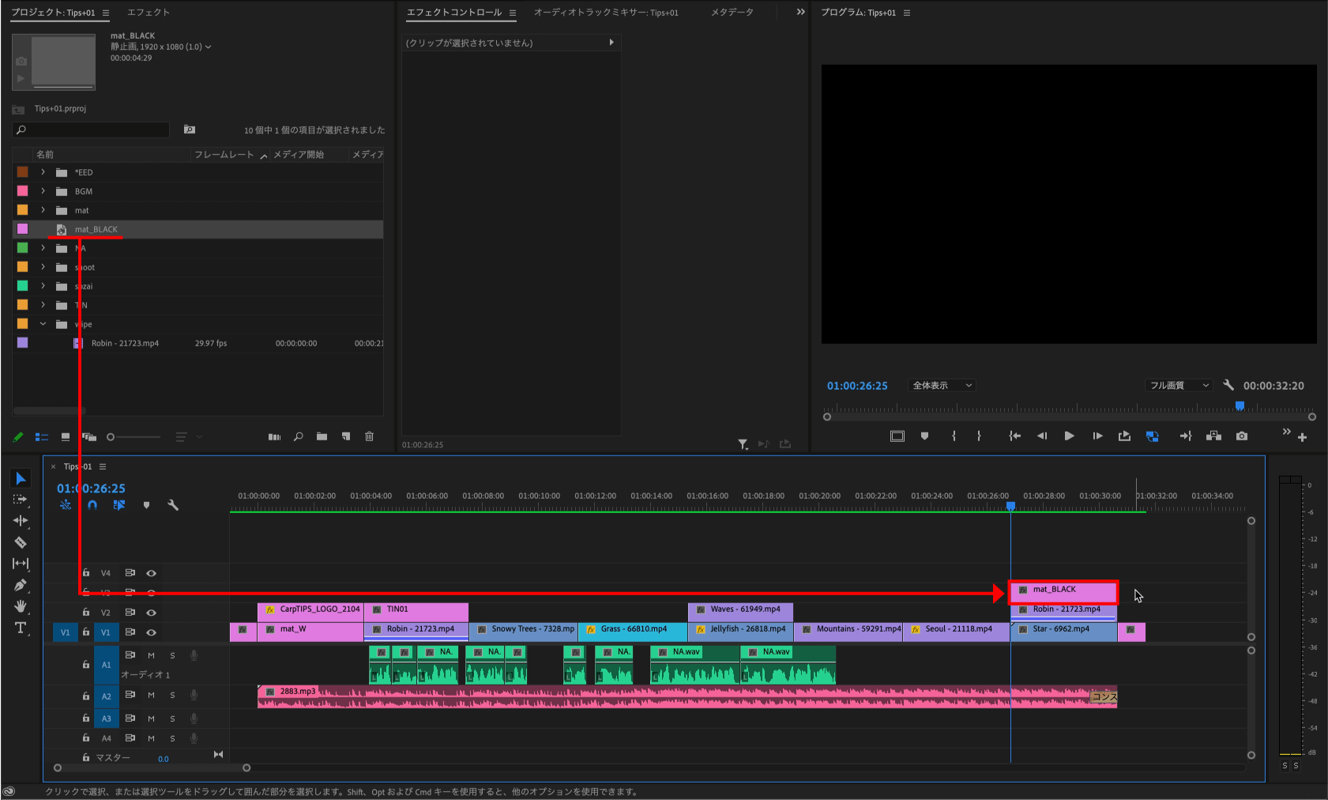Select the Pen tool
Image resolution: width=1328 pixels, height=800 pixels.
click(x=21, y=585)
